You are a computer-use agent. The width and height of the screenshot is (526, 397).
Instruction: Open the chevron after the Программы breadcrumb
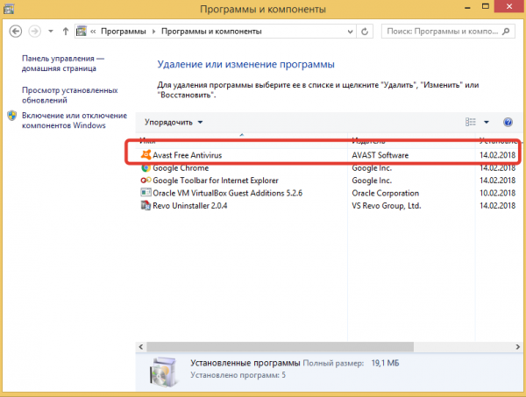[x=154, y=32]
